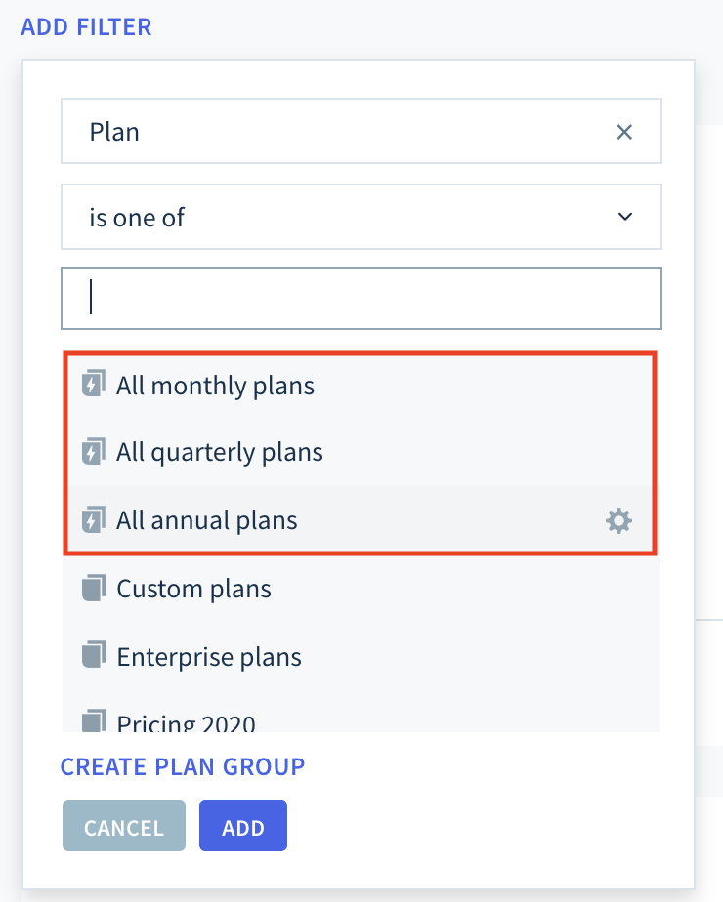Focus the plan search input field
723x902 pixels.
tap(361, 299)
